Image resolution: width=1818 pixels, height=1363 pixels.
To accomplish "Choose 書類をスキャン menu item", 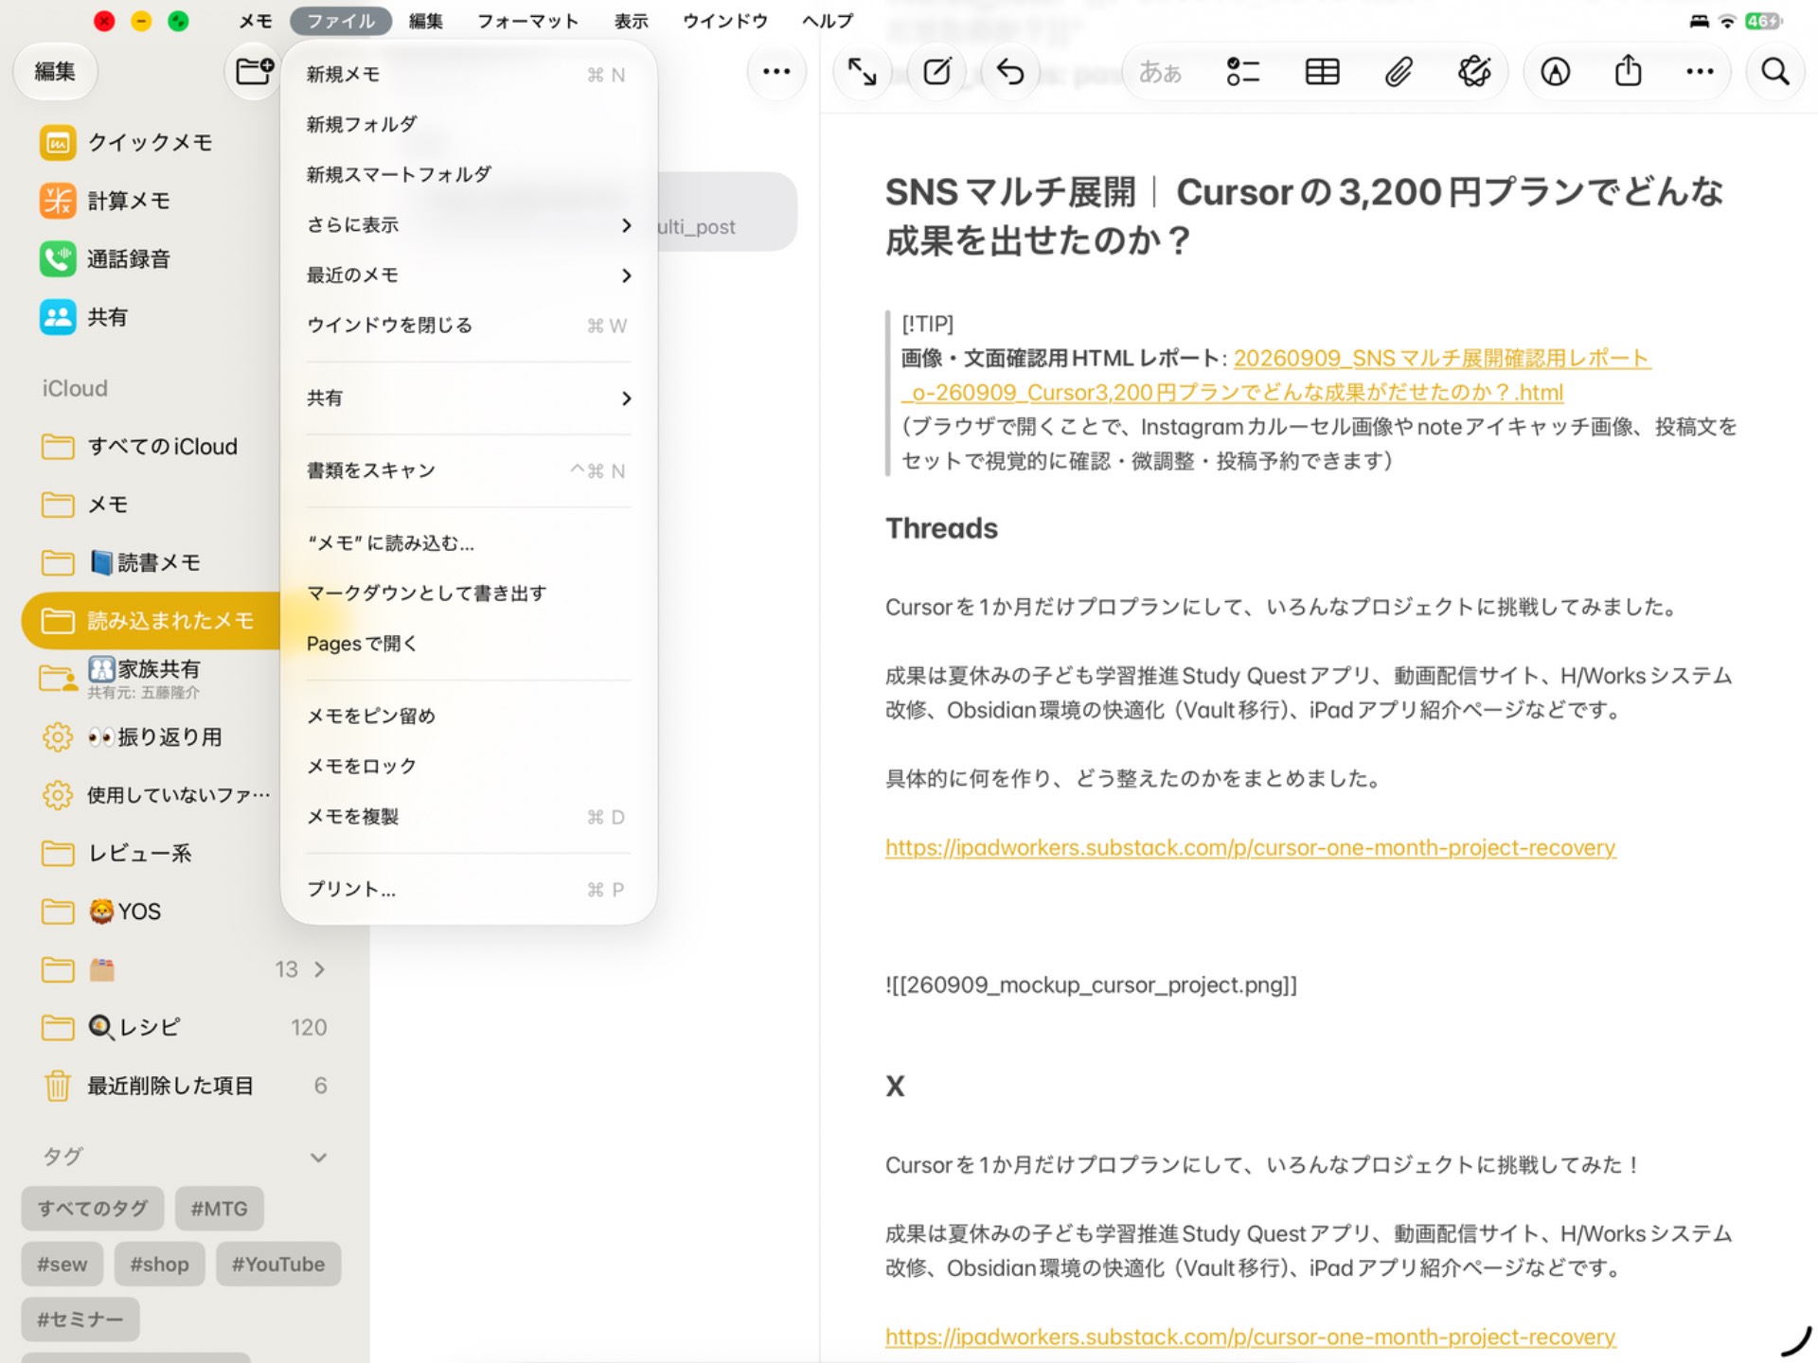I will pos(469,471).
